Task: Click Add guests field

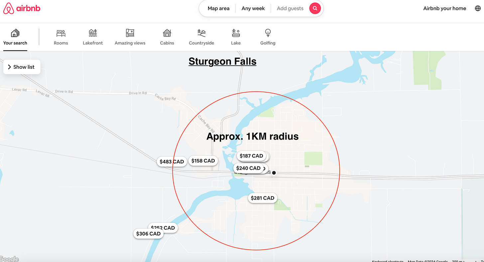Action: tap(290, 8)
